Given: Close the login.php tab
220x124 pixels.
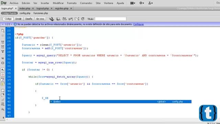Looking at the screenshot, I should coord(16,8).
